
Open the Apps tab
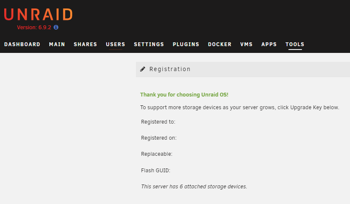(x=269, y=44)
